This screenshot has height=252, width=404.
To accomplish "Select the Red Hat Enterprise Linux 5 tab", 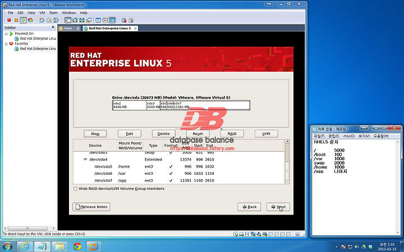I will [110, 29].
